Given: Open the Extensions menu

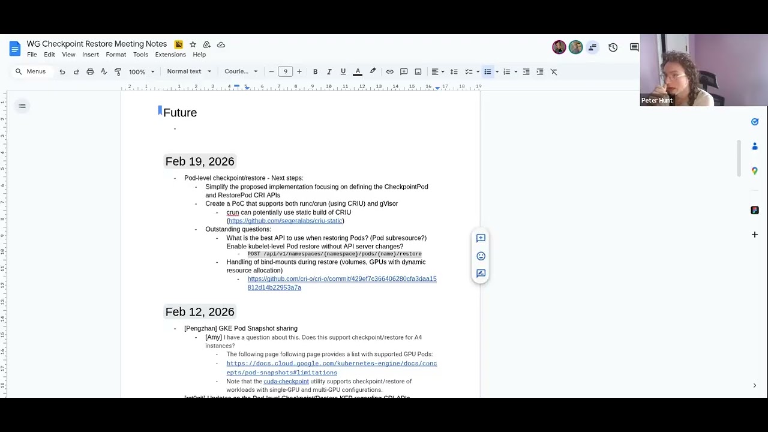Looking at the screenshot, I should 170,55.
